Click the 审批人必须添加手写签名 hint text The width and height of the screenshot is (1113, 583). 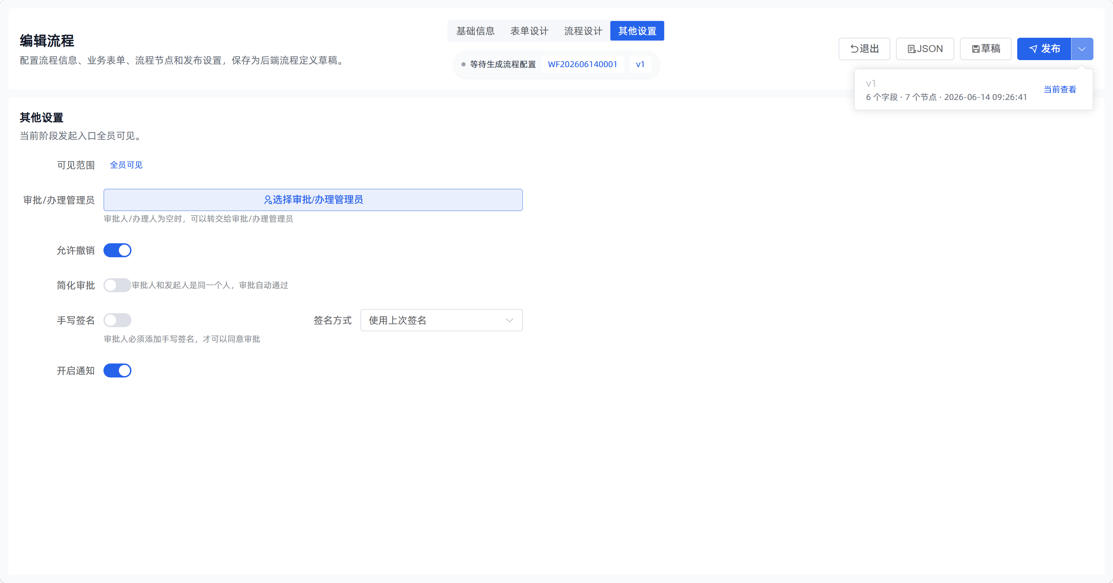(x=182, y=339)
